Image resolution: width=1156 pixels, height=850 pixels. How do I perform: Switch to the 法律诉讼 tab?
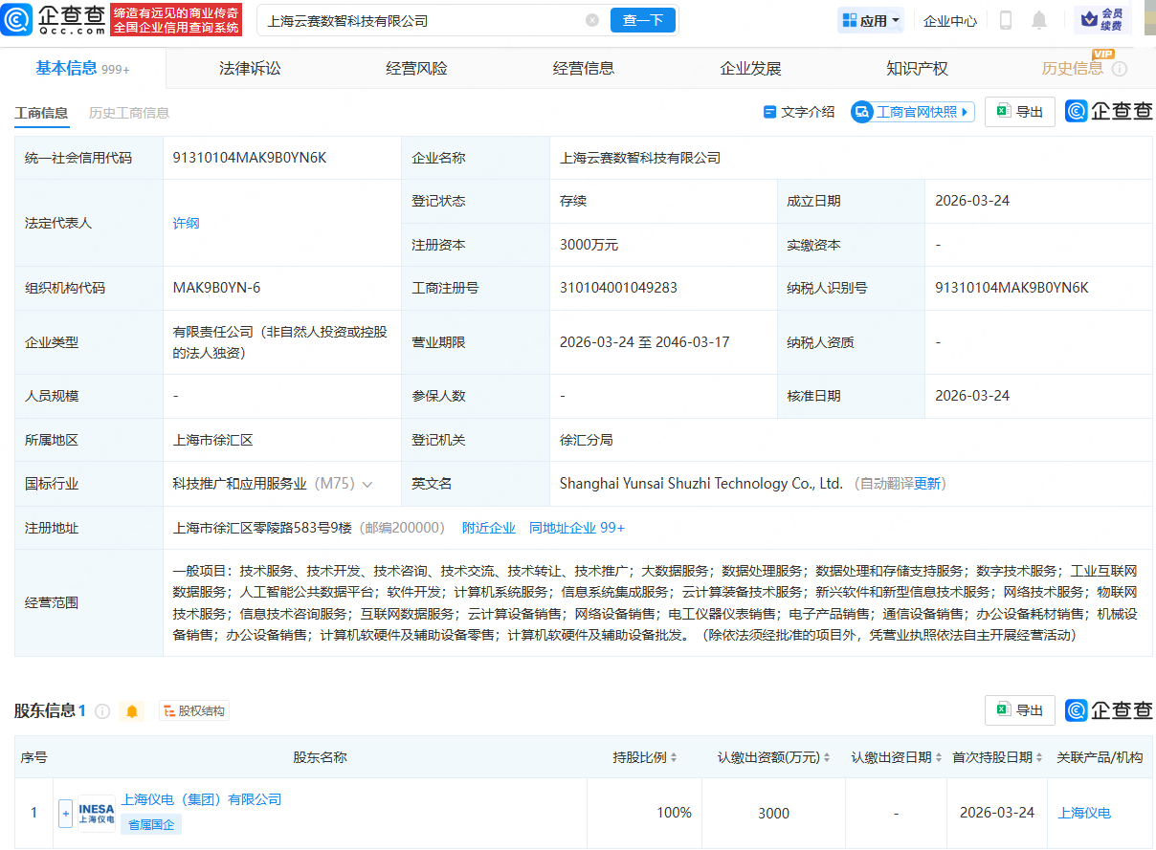[251, 67]
